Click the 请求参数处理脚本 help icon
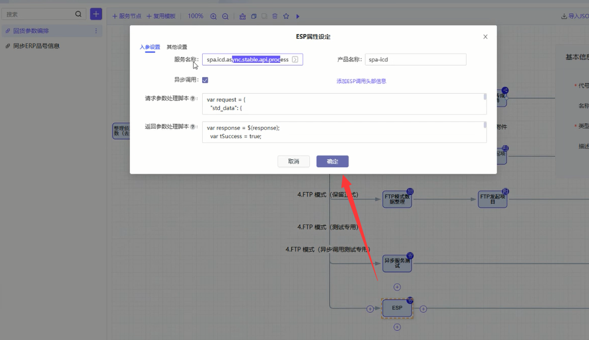 (x=193, y=98)
